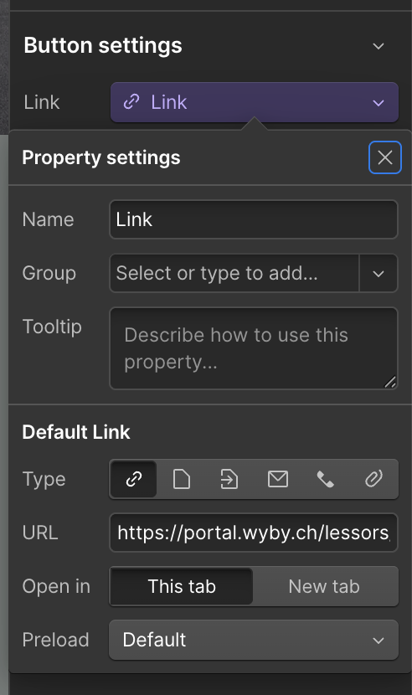Screen dimensions: 412x695
Task: Select the Page link type icon
Action: (x=182, y=479)
